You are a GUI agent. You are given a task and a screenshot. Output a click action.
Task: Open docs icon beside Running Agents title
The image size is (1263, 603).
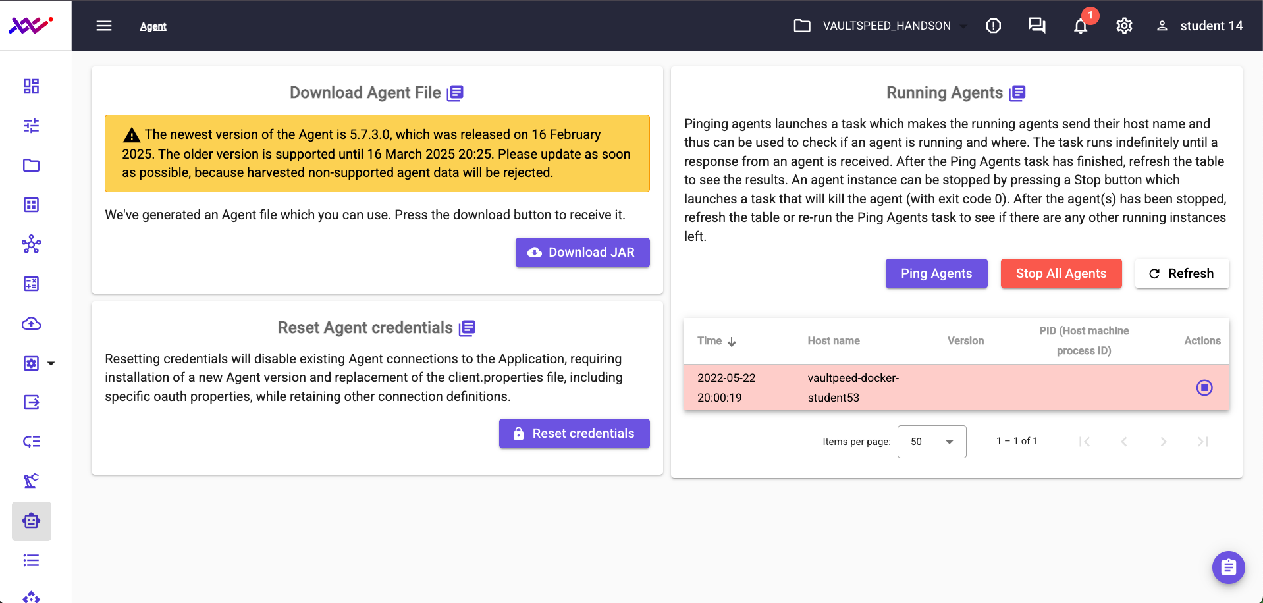tap(1017, 93)
